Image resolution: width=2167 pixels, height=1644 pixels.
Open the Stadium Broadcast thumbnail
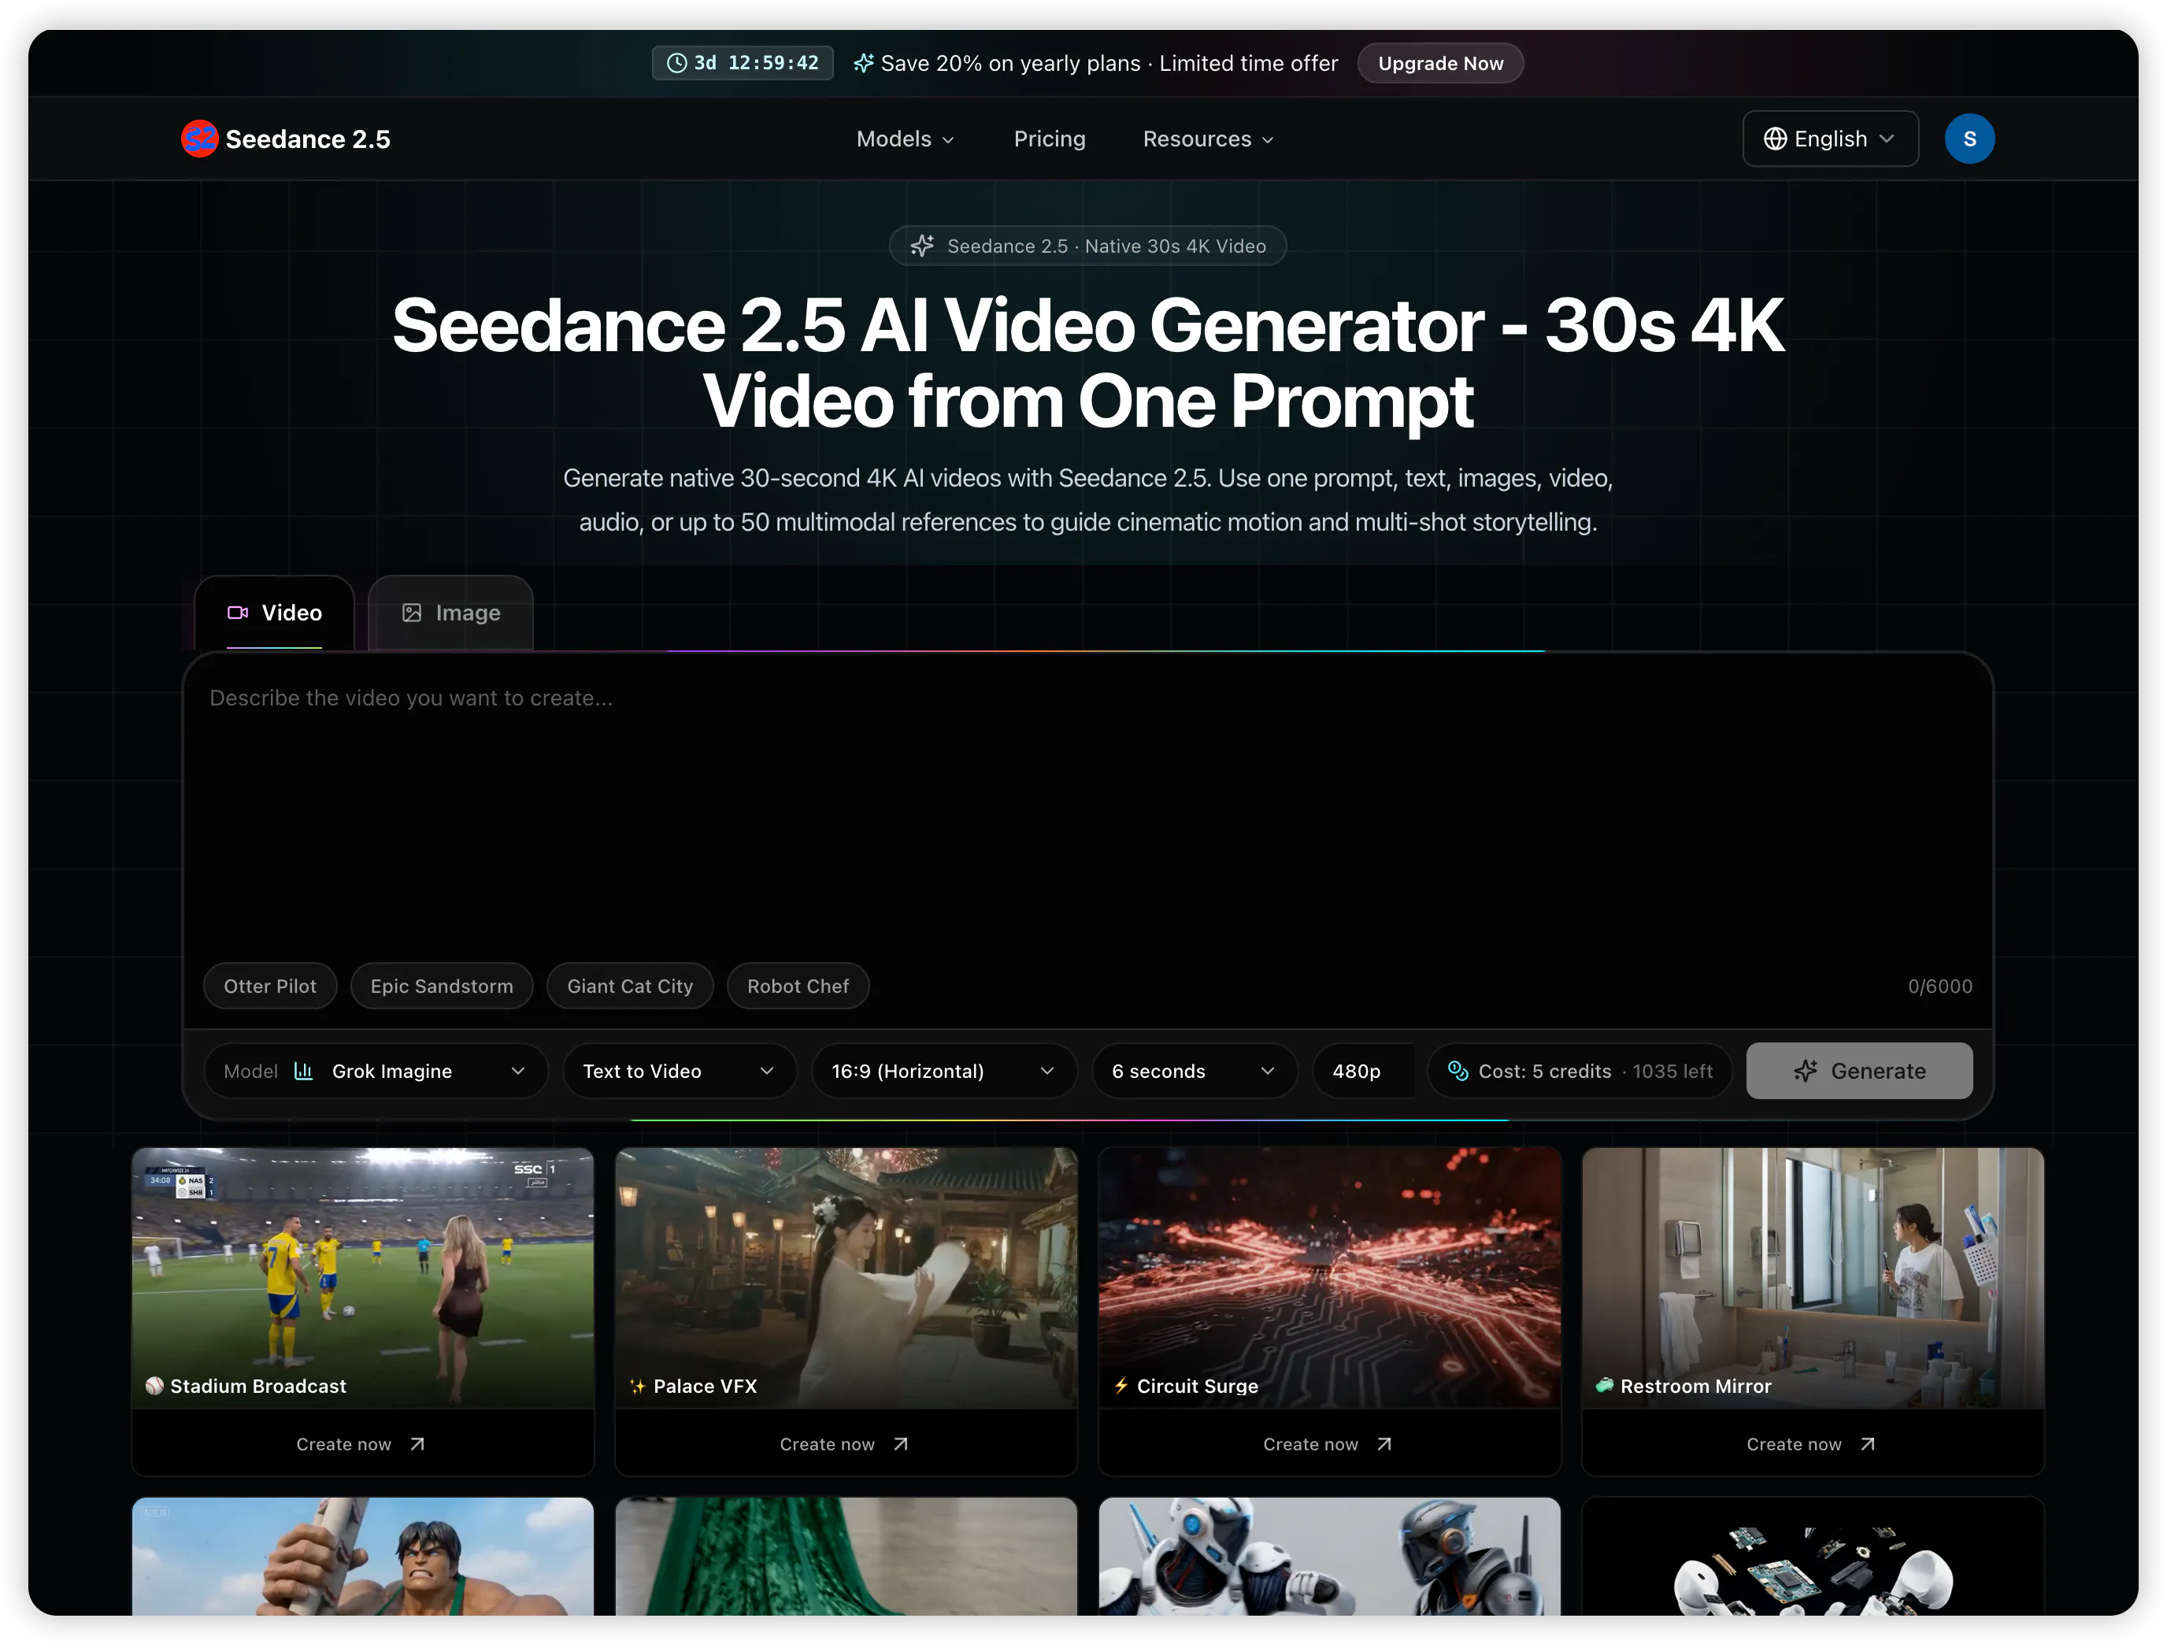362,1279
